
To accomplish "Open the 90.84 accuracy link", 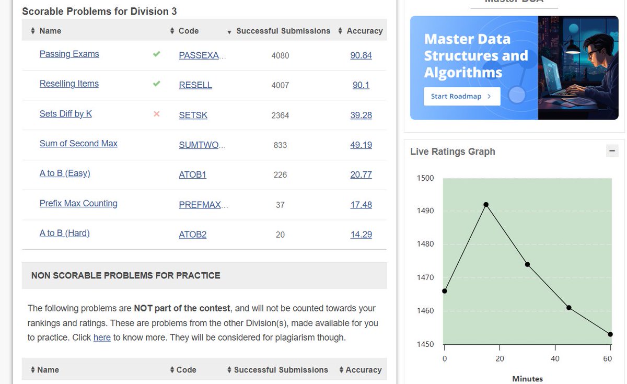I will pyautogui.click(x=361, y=55).
